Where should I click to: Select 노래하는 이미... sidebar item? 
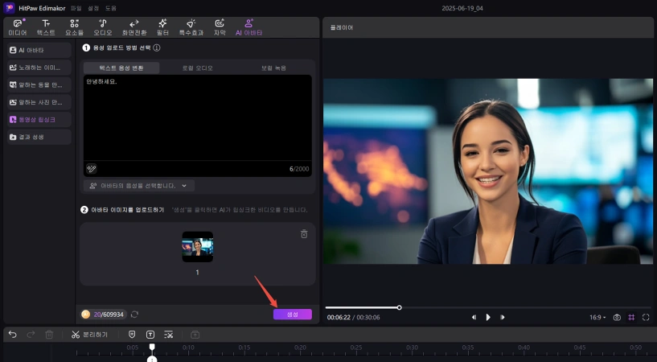click(39, 68)
